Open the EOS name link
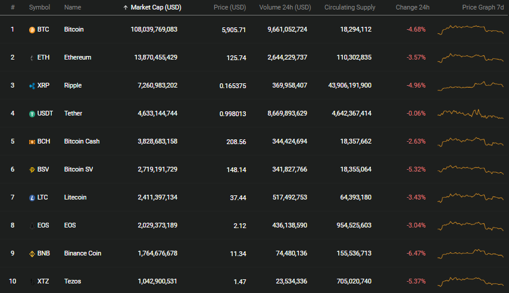This screenshot has height=293, width=509. click(70, 225)
